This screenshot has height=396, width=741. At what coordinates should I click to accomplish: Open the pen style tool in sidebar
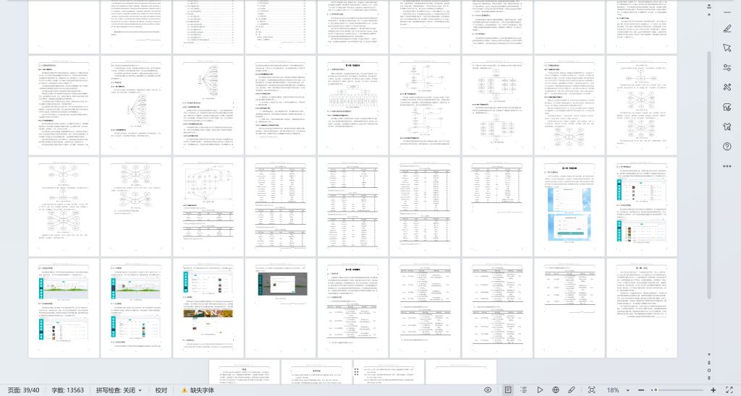click(727, 29)
